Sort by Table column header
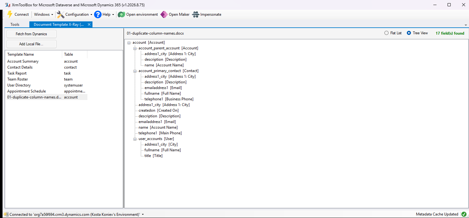The width and height of the screenshot is (469, 218). (75, 54)
